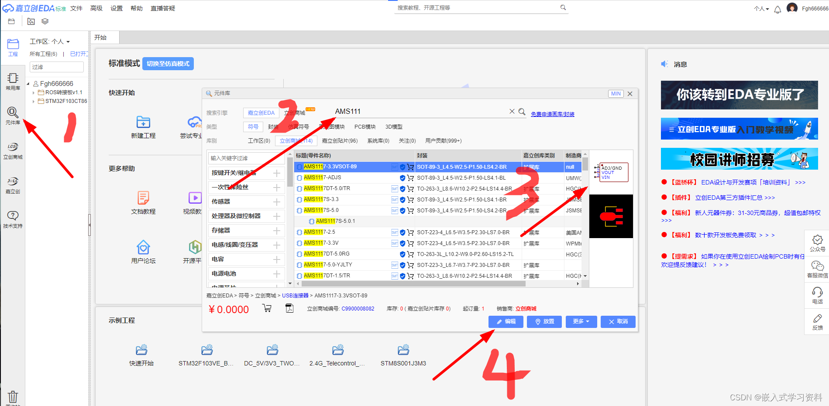Expand the STM32F103CT86 project
829x406 pixels.
point(34,101)
